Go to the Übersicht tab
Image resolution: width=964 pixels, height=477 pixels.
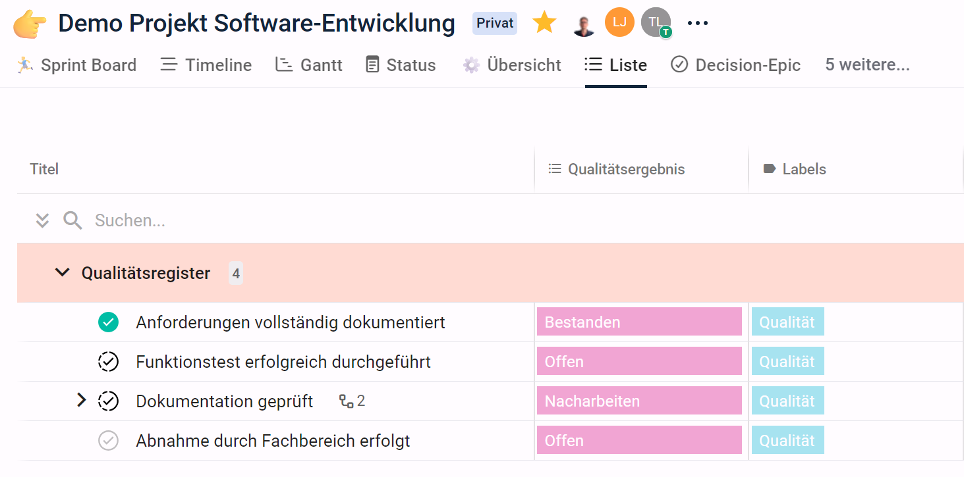click(512, 65)
